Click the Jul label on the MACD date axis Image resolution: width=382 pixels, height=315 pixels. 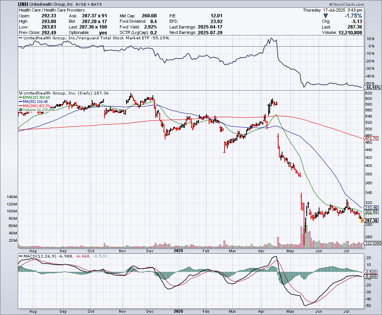click(x=346, y=312)
